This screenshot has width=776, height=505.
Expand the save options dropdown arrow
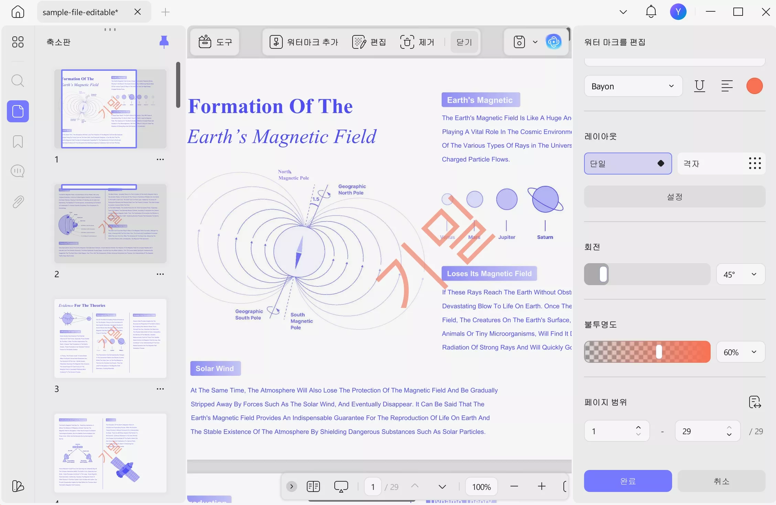pyautogui.click(x=535, y=42)
